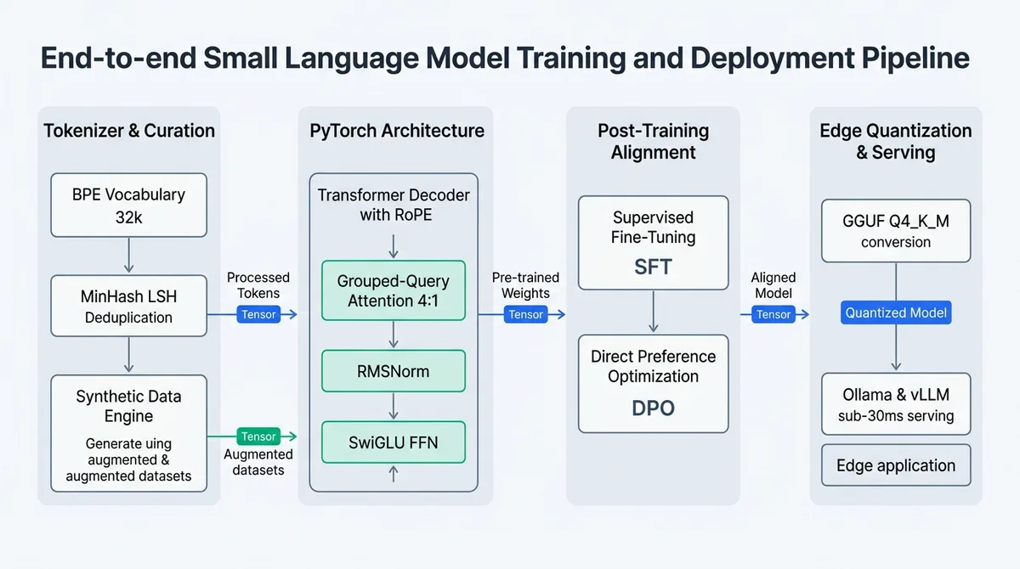Select the Processed Tokens label

coord(258,284)
